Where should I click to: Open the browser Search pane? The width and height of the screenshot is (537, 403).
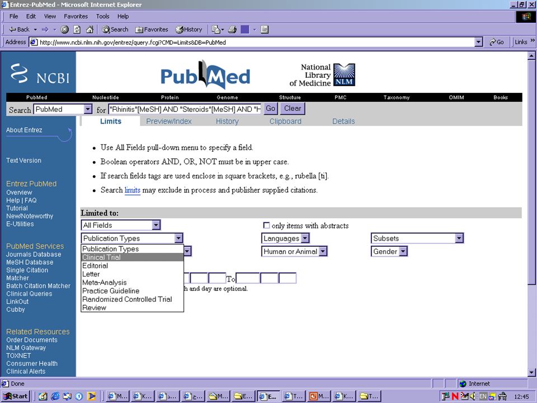click(115, 30)
